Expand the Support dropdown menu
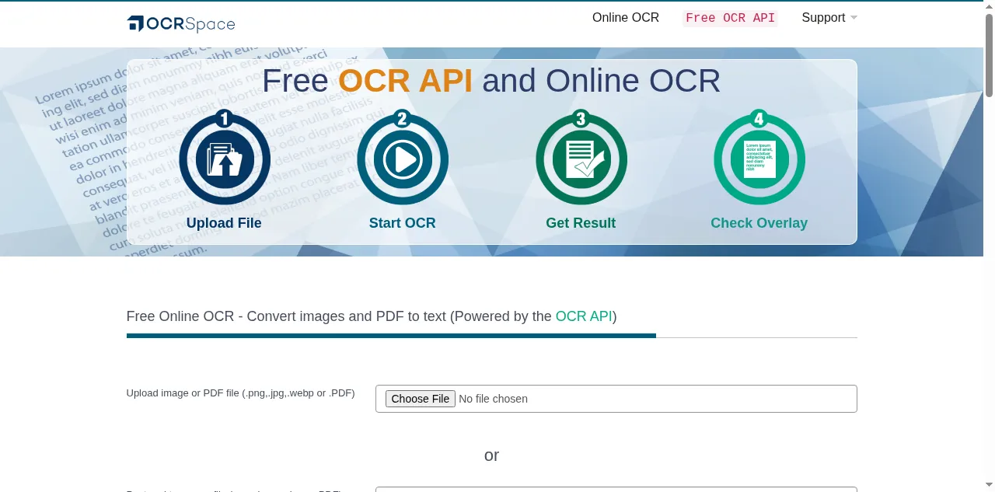The width and height of the screenshot is (995, 492). point(829,18)
